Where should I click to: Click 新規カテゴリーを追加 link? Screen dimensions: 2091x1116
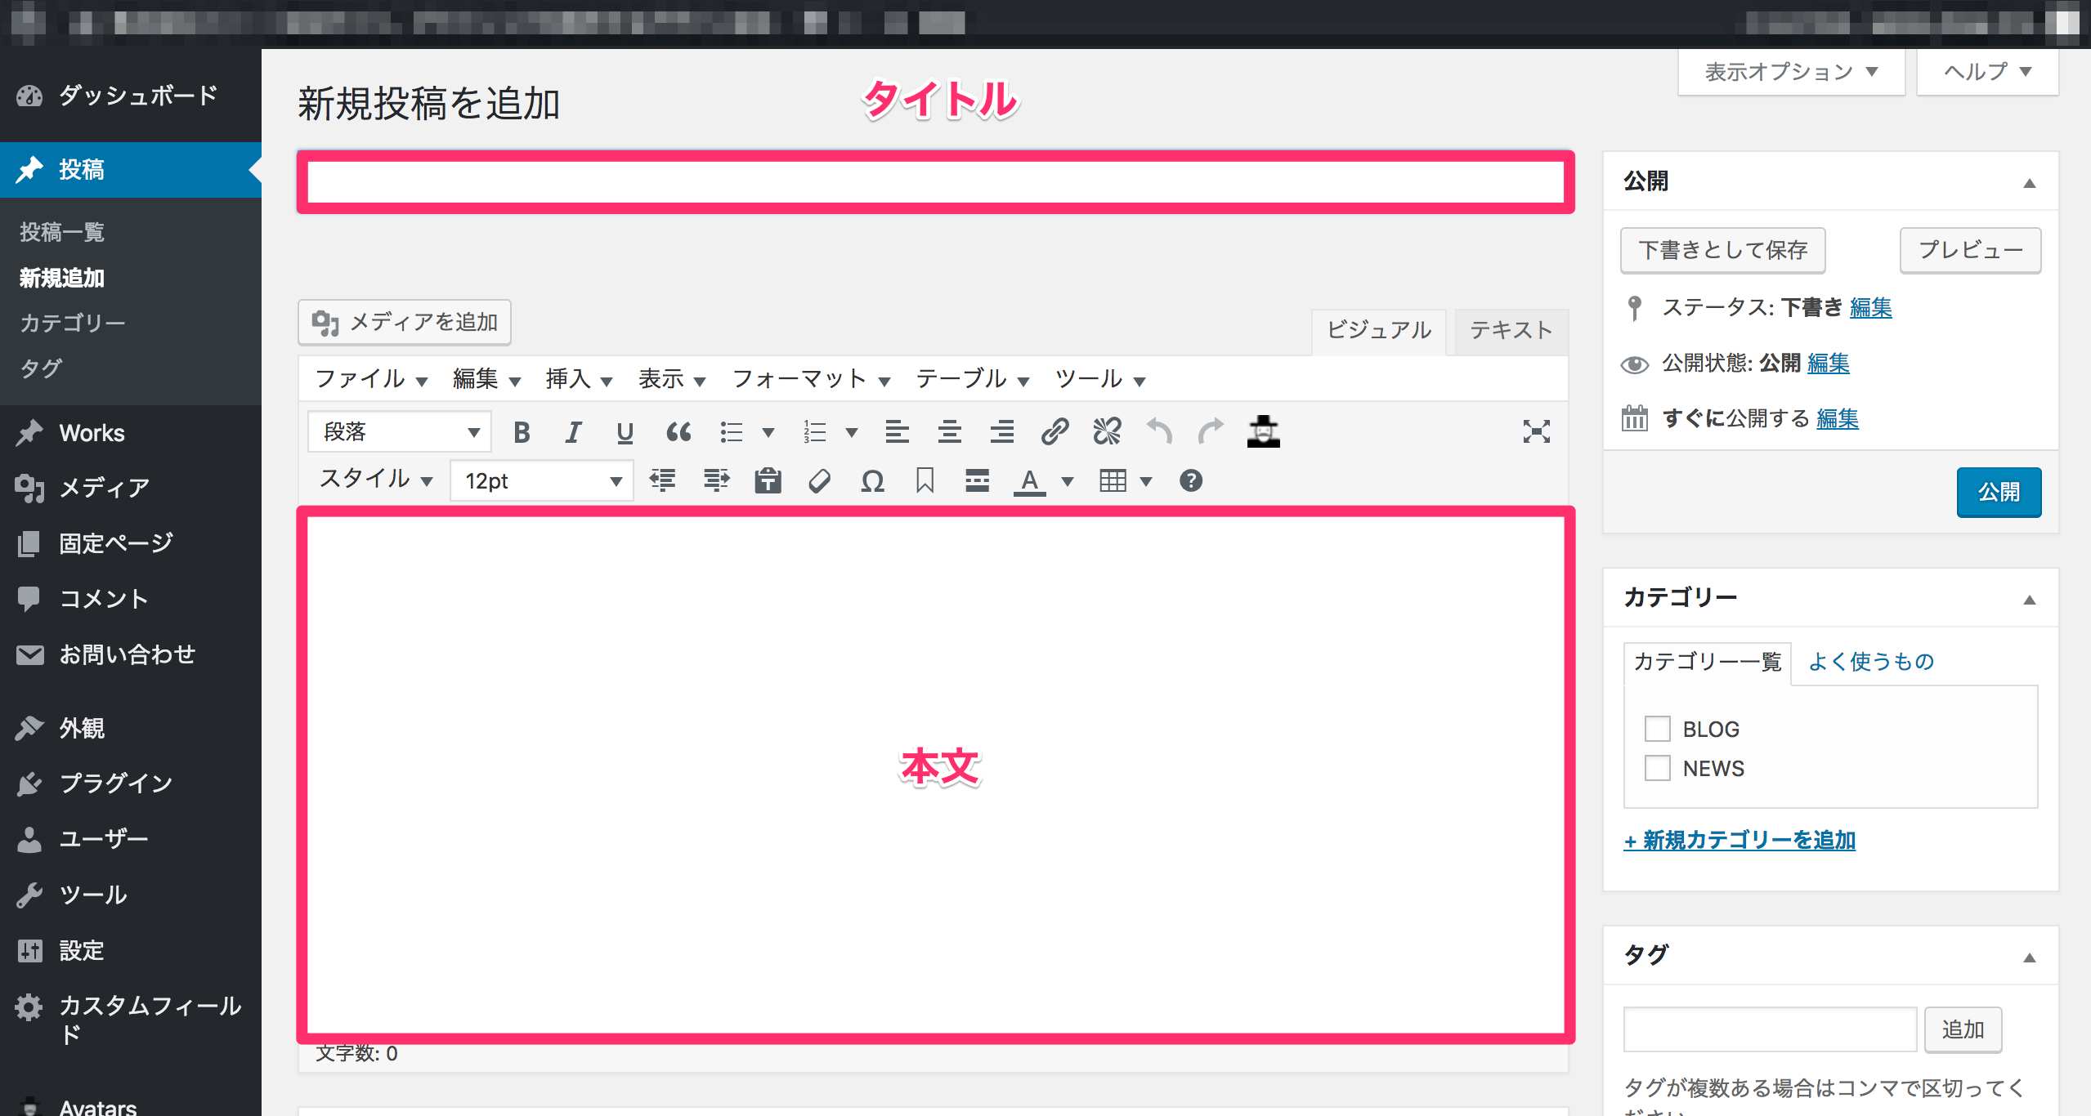coord(1740,840)
